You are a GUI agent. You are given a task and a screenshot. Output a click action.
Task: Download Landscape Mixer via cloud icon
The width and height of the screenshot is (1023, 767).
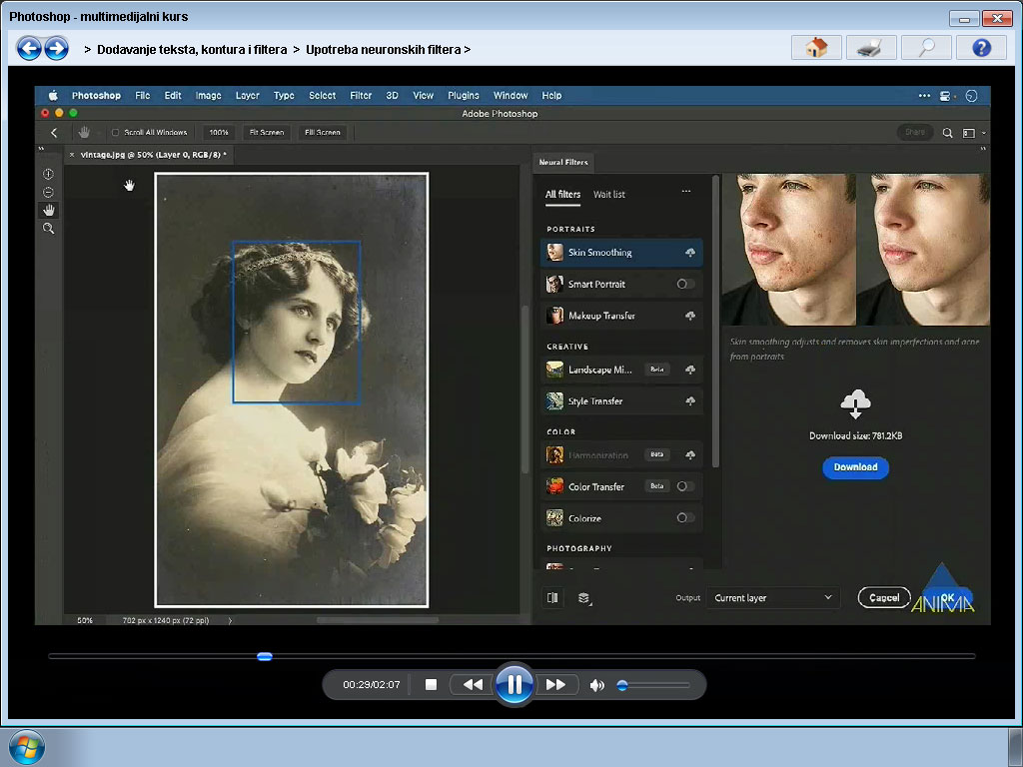pos(689,370)
